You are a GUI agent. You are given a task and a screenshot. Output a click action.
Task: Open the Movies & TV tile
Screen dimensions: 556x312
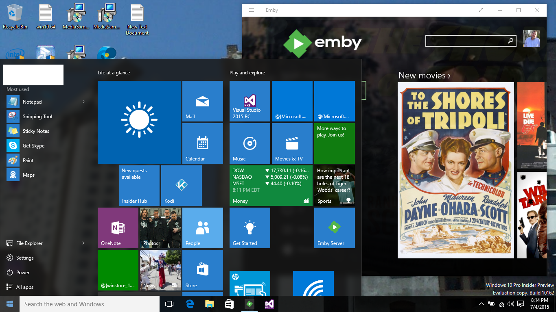[x=292, y=143]
